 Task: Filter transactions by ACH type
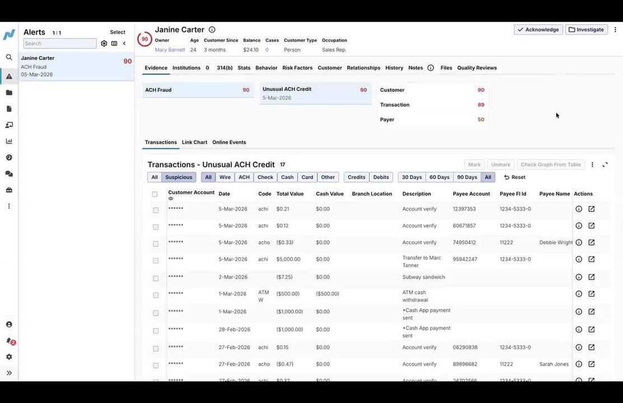tap(244, 177)
